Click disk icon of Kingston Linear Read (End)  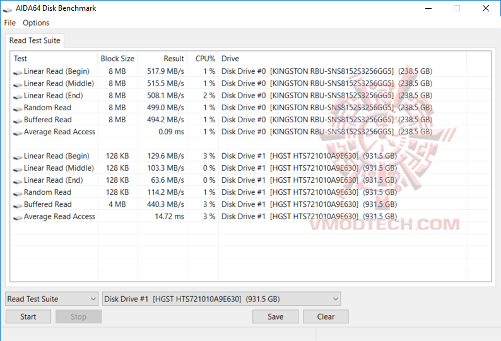18,96
